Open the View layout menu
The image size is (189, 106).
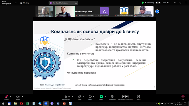[x=166, y=3]
